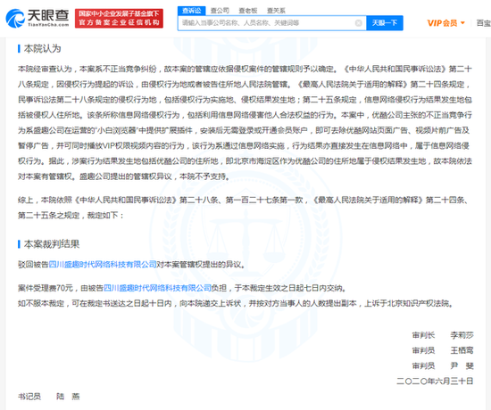Open the 百宝 menu at top right

tap(484, 23)
